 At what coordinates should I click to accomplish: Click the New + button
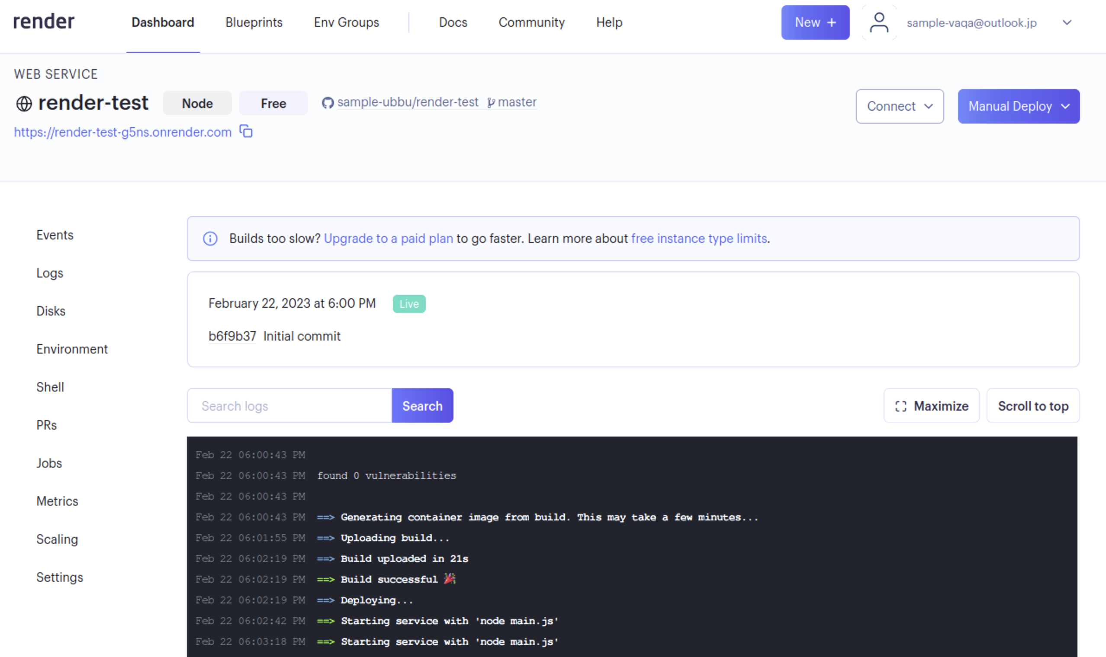(x=814, y=22)
